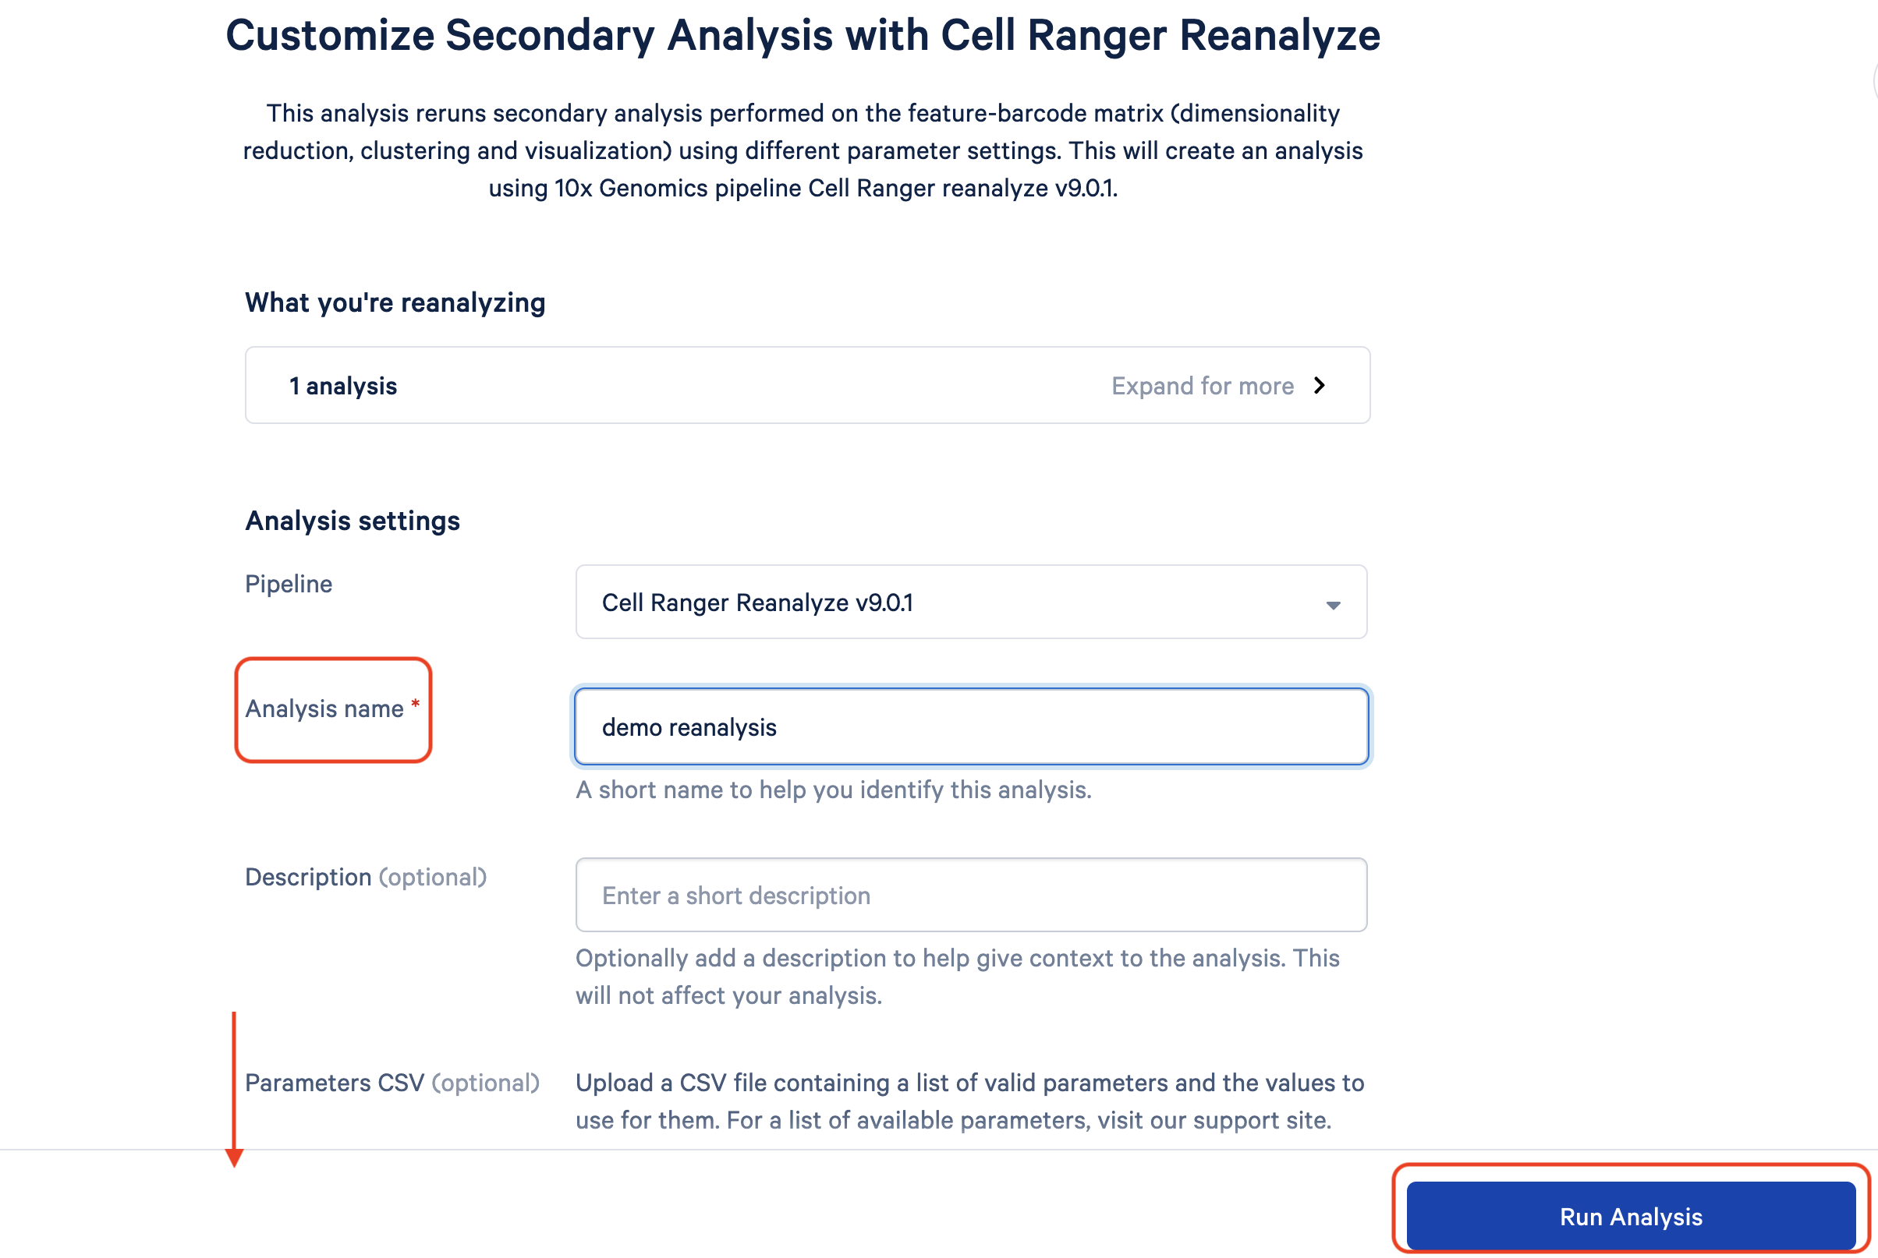Click the What you're reanalyzing heading
The width and height of the screenshot is (1878, 1258).
395,302
